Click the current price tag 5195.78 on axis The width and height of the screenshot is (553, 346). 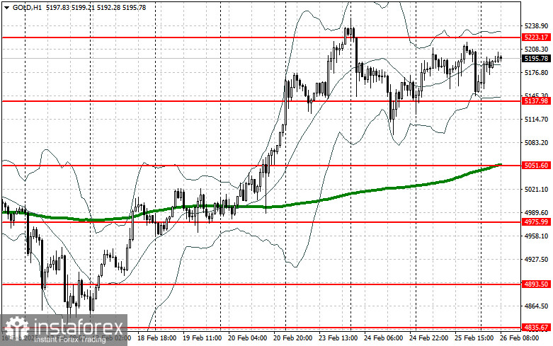(536, 59)
